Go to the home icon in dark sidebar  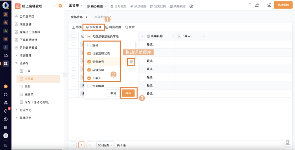6,56
